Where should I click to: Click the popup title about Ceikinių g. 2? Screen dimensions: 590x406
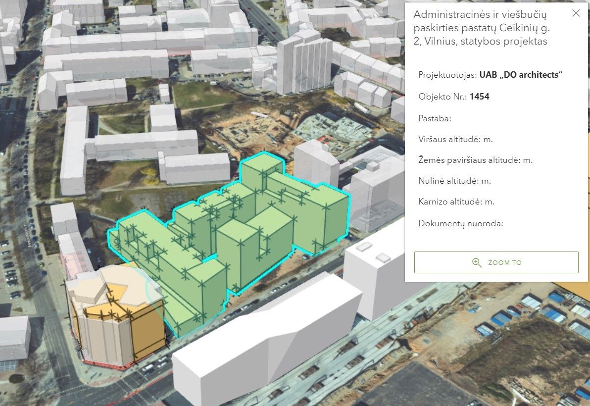pyautogui.click(x=481, y=28)
